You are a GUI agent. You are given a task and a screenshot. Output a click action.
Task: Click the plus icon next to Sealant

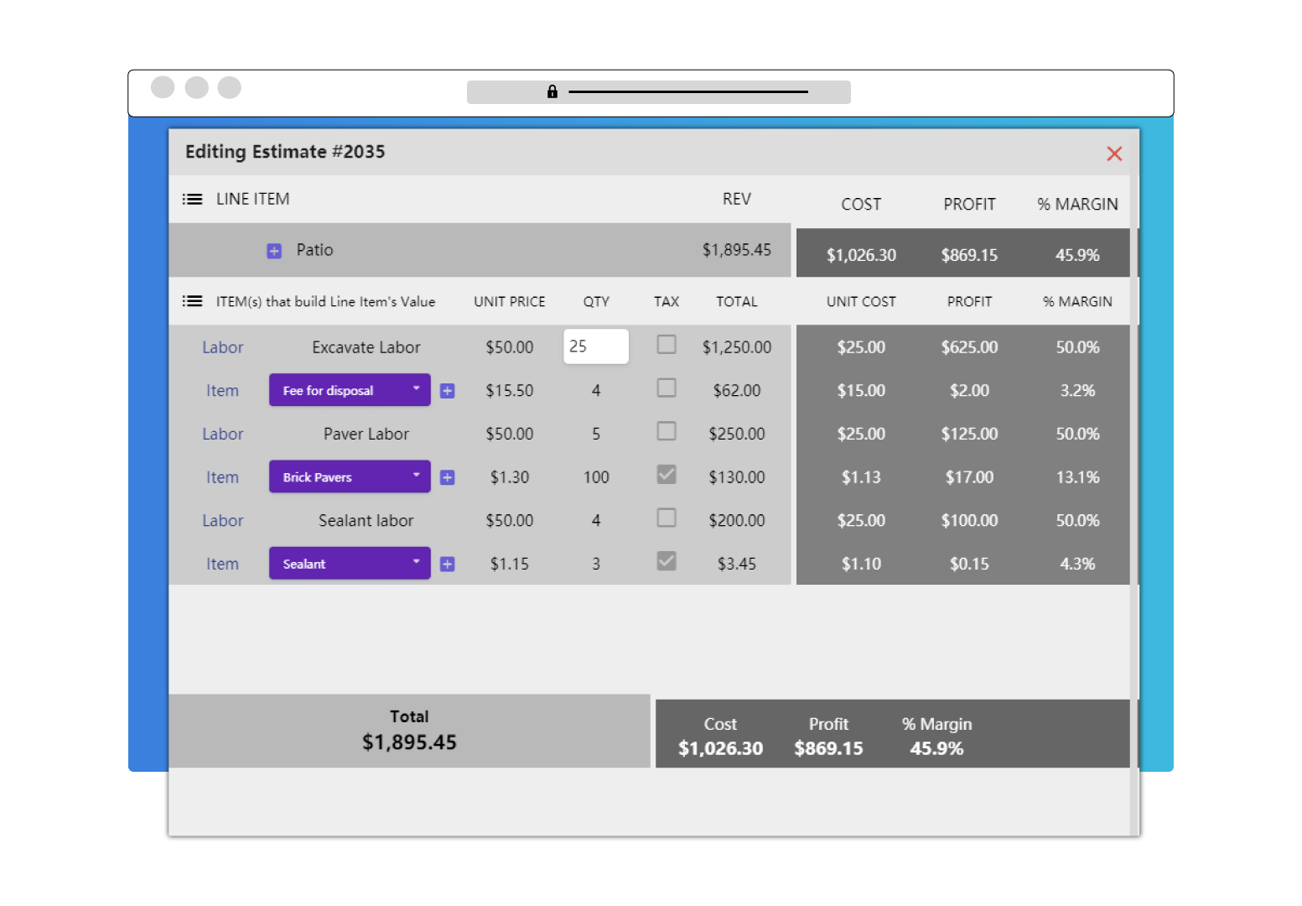point(447,563)
